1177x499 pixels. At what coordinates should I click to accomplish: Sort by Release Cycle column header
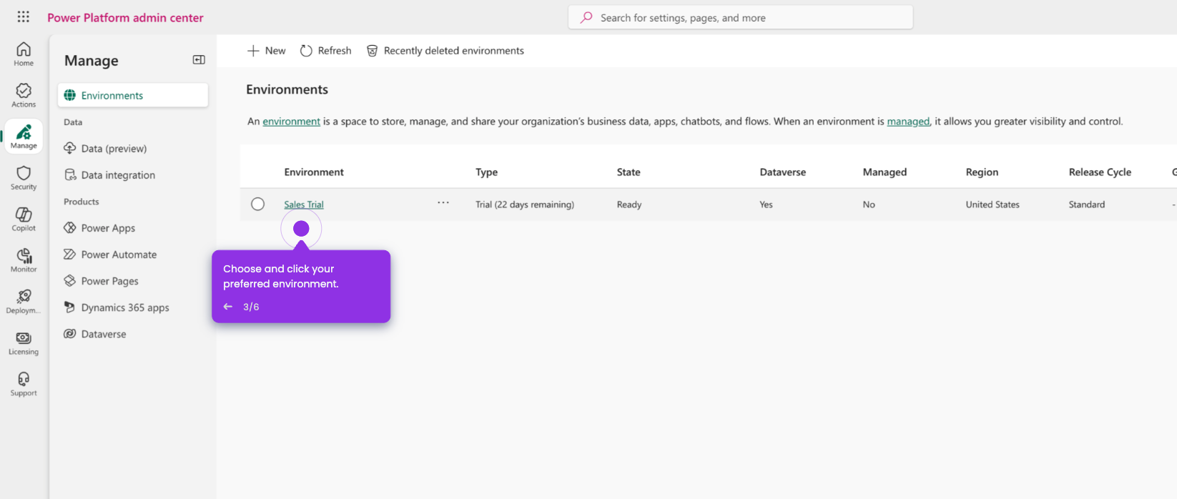(1100, 172)
